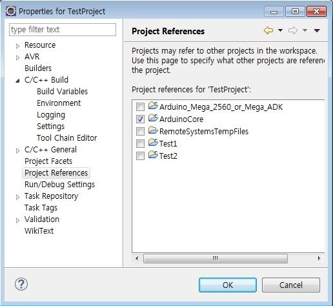The image size is (333, 306).
Task: Click the horizontal scrollbar thumb
Action: tap(216, 258)
